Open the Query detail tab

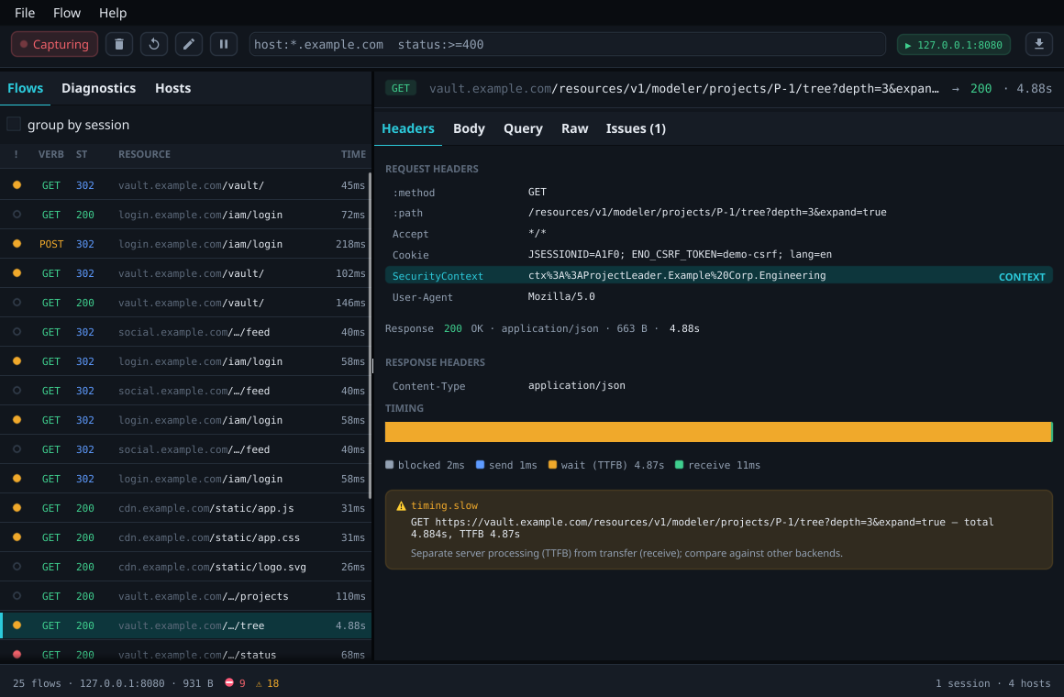tap(523, 128)
